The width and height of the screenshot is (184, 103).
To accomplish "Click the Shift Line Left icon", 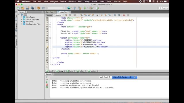I will point(115,15).
